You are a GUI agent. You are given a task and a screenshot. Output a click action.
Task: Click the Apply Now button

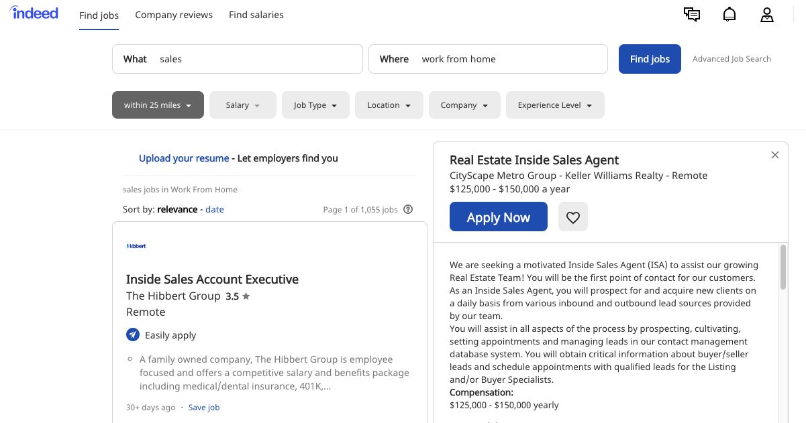[498, 216]
